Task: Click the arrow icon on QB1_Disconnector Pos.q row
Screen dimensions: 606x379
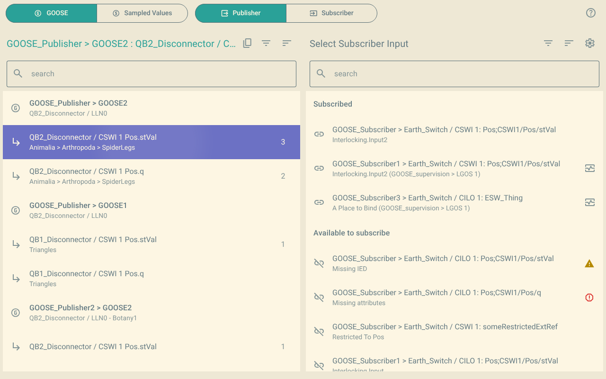Action: click(x=16, y=279)
